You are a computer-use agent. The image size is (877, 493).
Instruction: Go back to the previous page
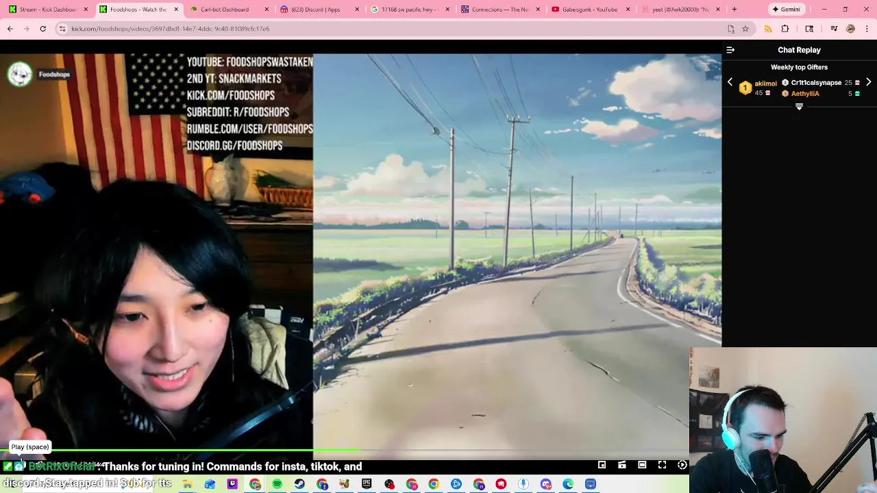tap(10, 29)
